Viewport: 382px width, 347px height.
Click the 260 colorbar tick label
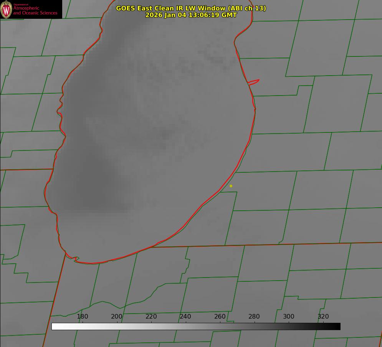pyautogui.click(x=220, y=317)
